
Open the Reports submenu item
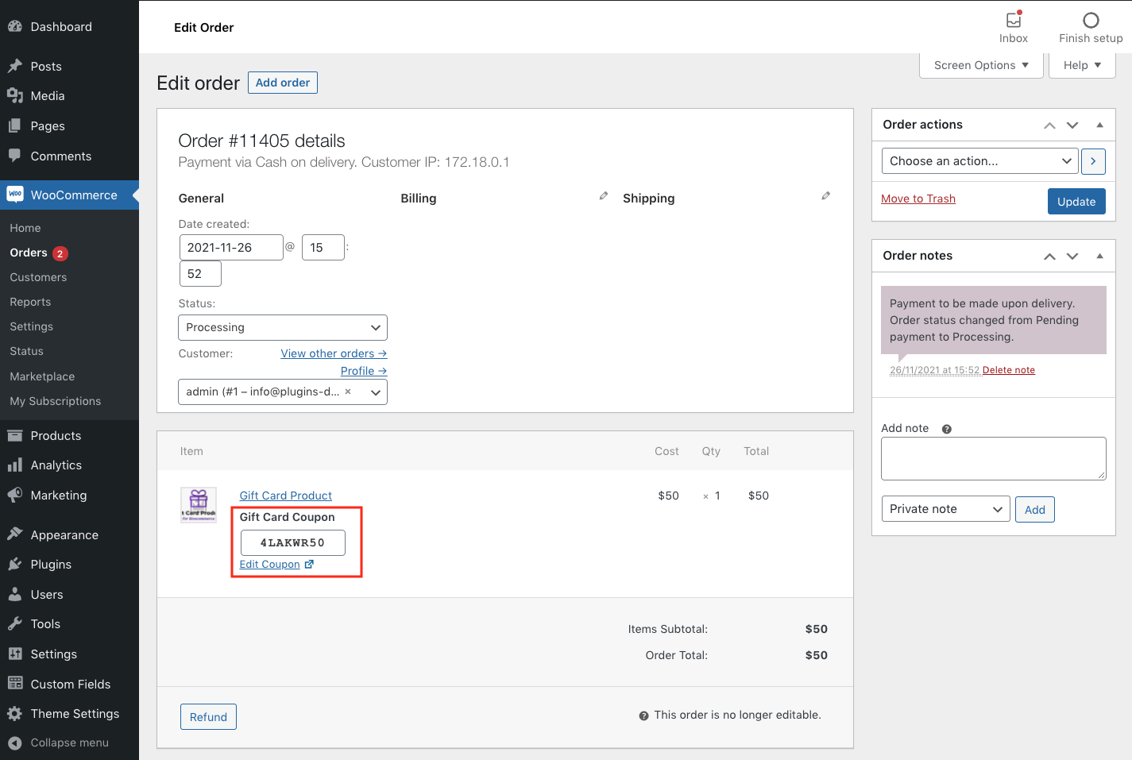click(x=30, y=302)
